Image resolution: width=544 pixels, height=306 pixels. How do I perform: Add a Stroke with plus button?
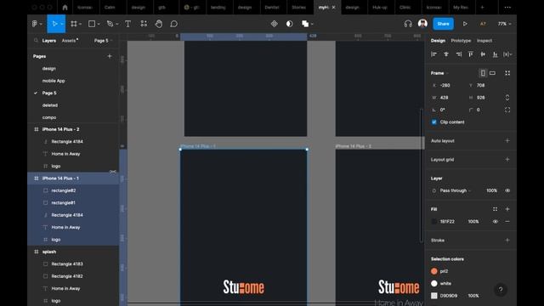coord(507,240)
